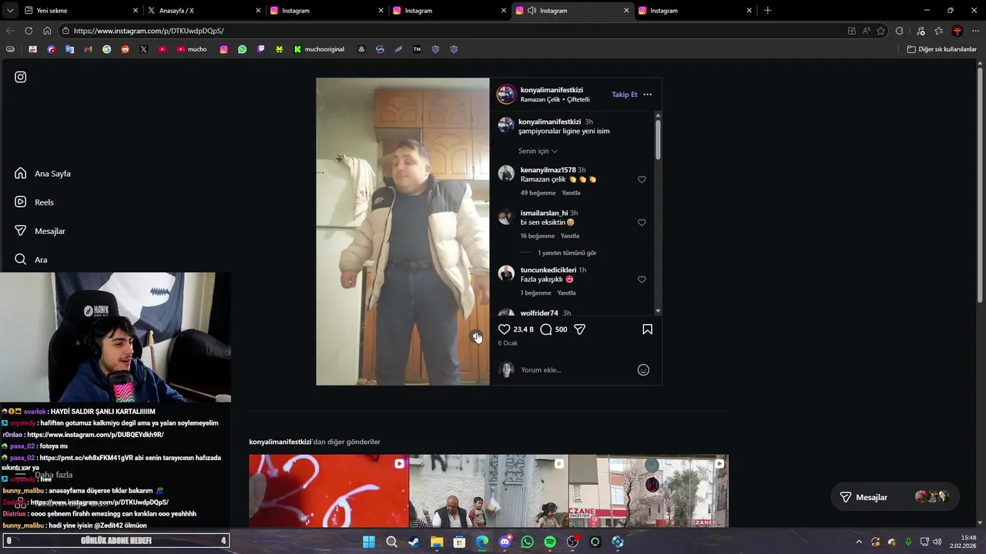
Task: Click the address bar URL
Action: [149, 31]
